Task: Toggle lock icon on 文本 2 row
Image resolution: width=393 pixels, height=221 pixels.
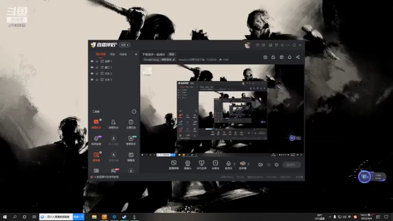Action: (97, 73)
